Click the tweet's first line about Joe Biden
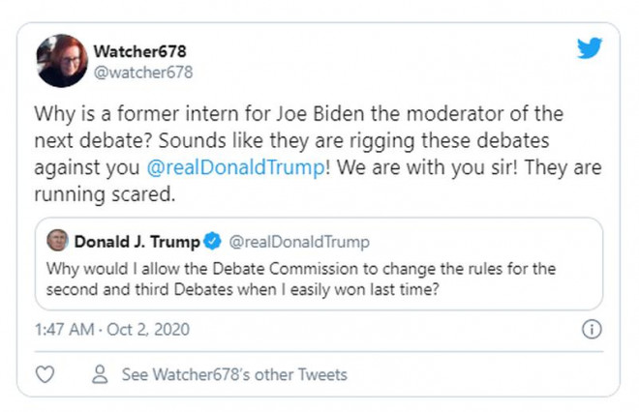The height and width of the screenshot is (412, 639). coord(297,114)
